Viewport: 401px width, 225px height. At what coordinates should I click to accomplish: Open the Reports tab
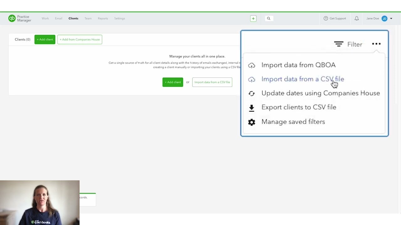click(x=103, y=18)
